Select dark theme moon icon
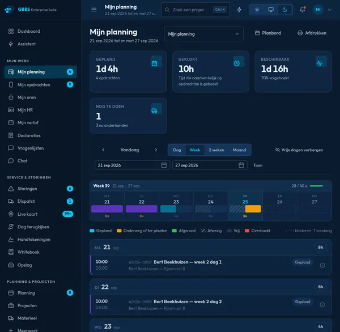The width and height of the screenshot is (340, 332). tap(284, 10)
